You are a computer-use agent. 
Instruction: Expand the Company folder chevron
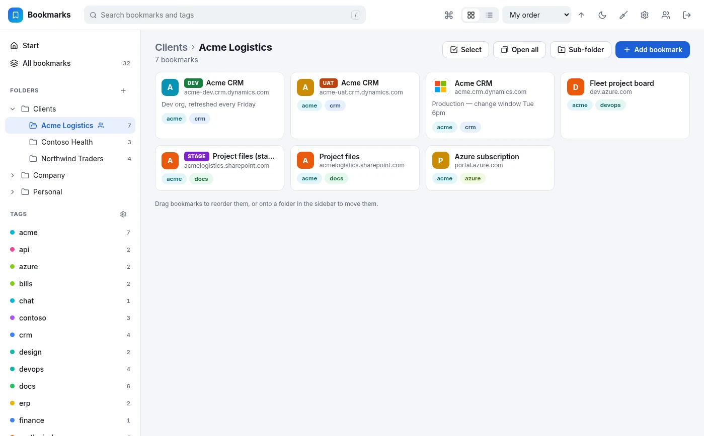13,175
